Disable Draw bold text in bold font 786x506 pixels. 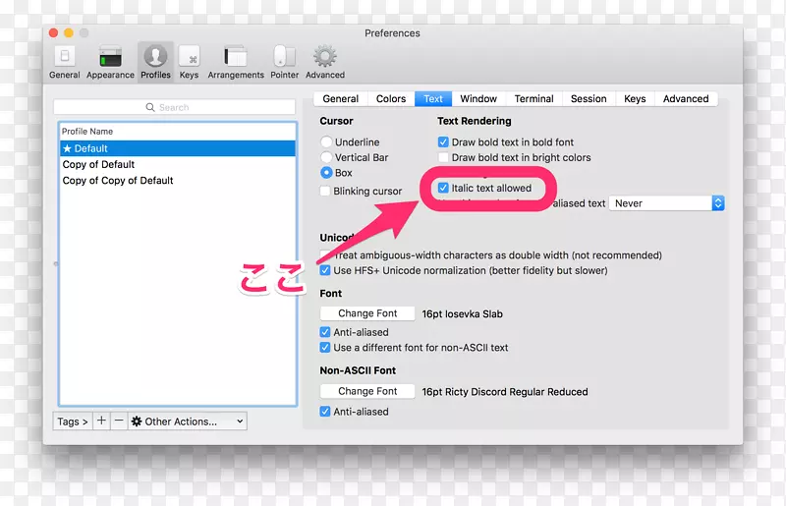444,142
